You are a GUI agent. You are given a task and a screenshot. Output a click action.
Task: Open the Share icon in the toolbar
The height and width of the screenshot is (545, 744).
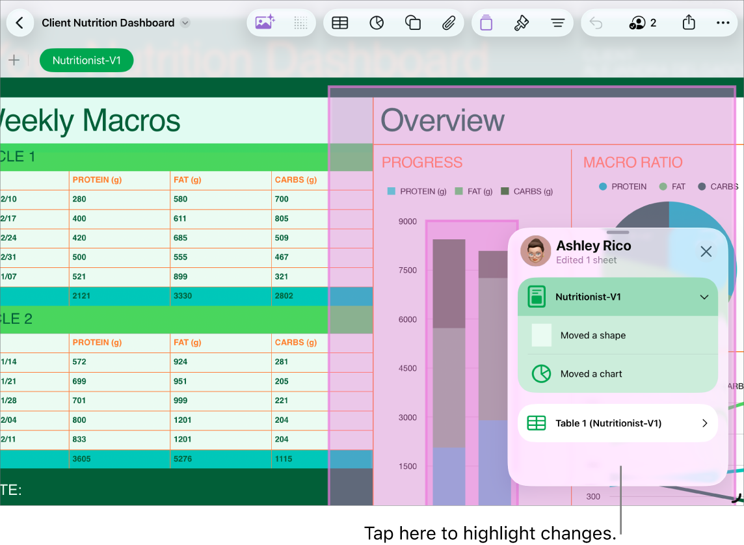(x=689, y=23)
